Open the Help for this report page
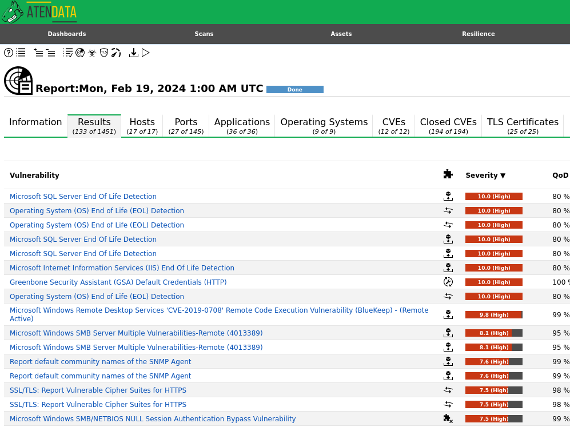 [x=8, y=53]
